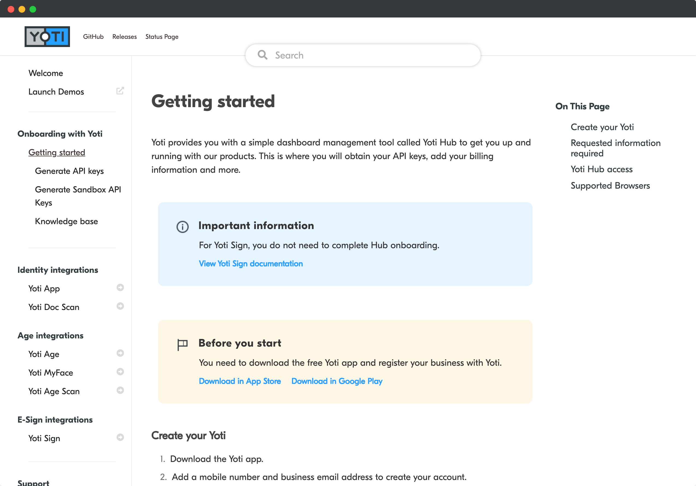
Task: Click the search magnifier icon
Action: pos(262,55)
